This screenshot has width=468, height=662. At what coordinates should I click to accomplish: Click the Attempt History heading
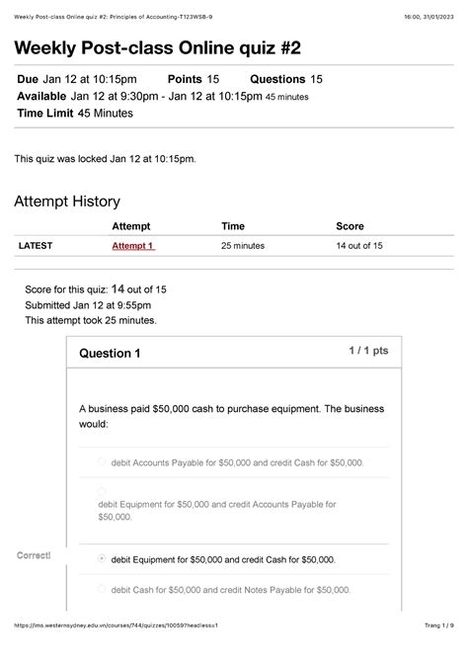[x=67, y=202]
